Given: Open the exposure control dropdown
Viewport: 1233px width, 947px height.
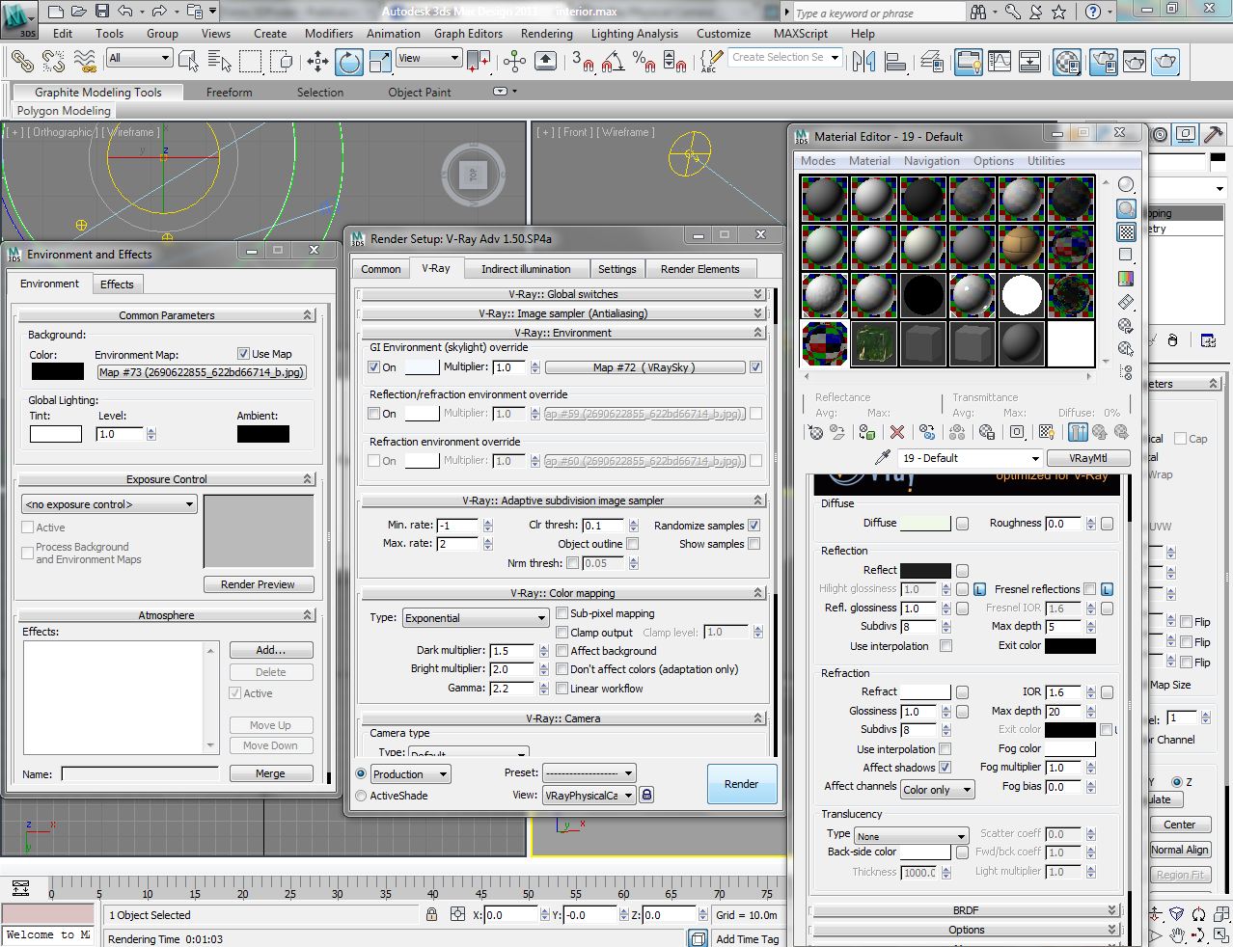Looking at the screenshot, I should [x=109, y=504].
